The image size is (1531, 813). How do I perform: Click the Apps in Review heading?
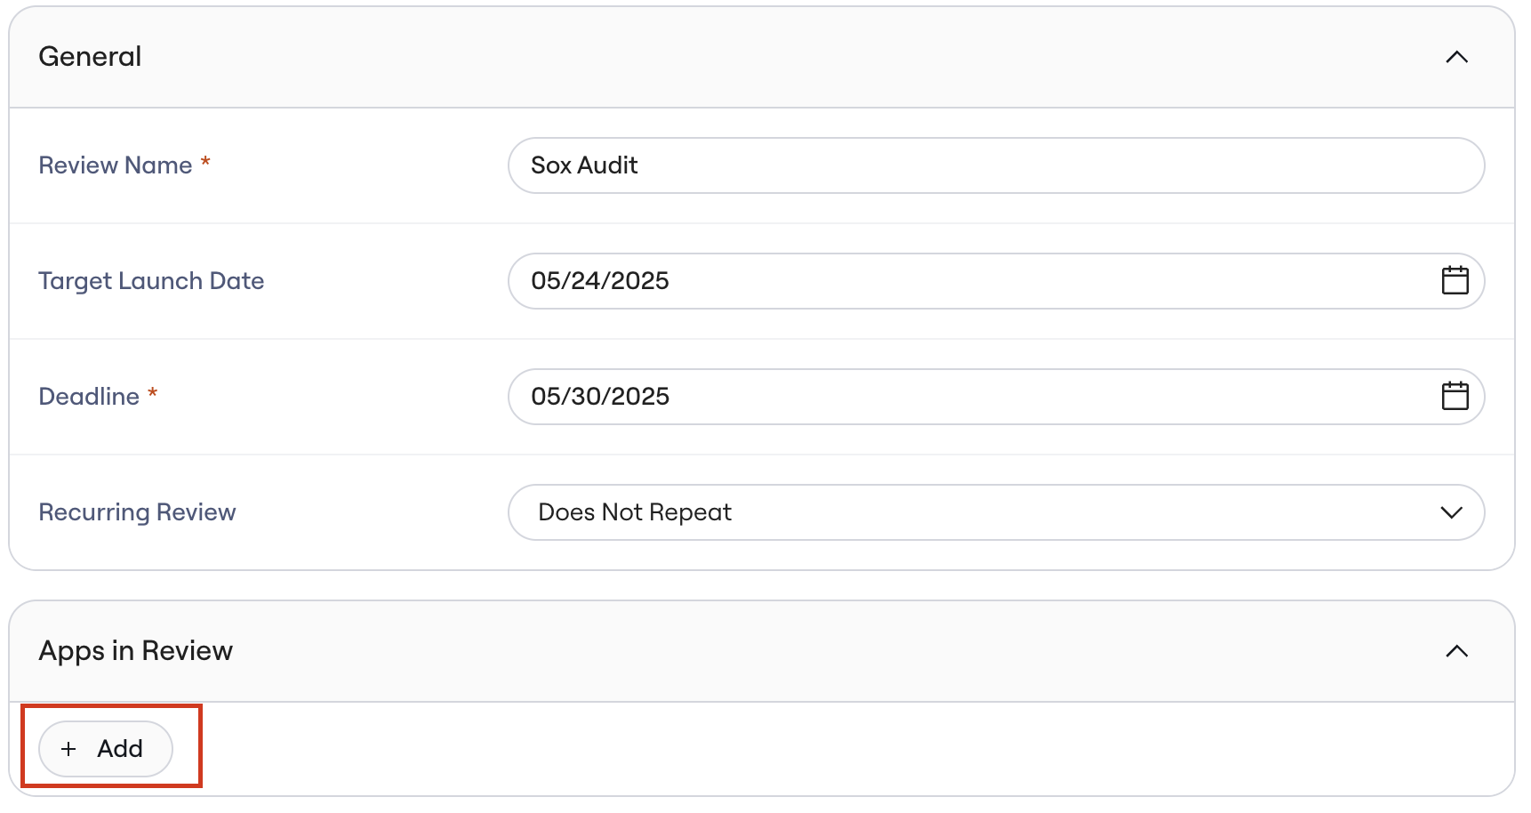click(x=135, y=651)
